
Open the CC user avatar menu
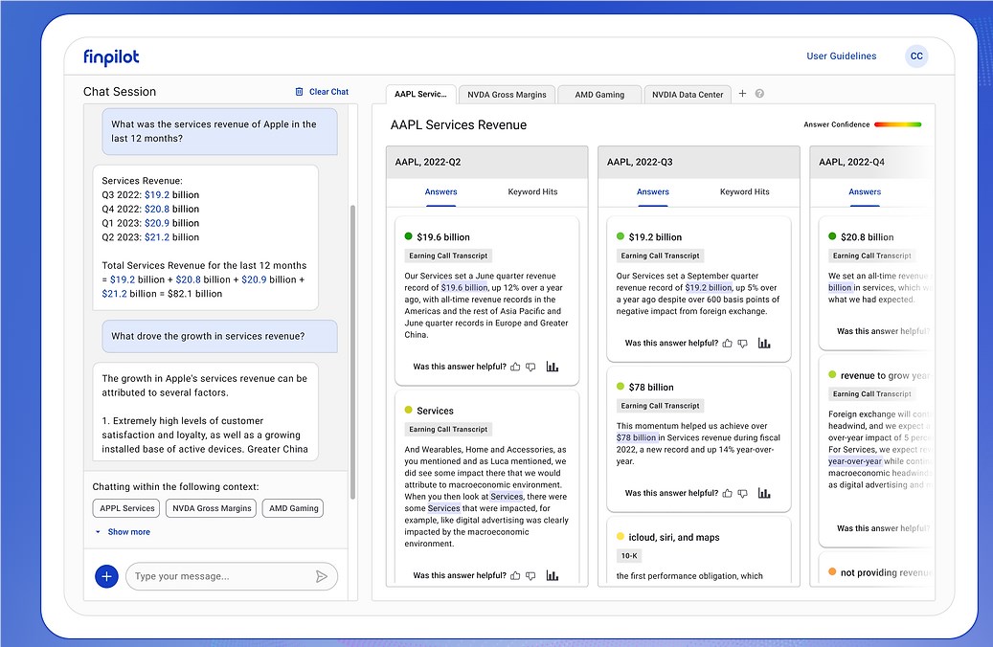916,56
